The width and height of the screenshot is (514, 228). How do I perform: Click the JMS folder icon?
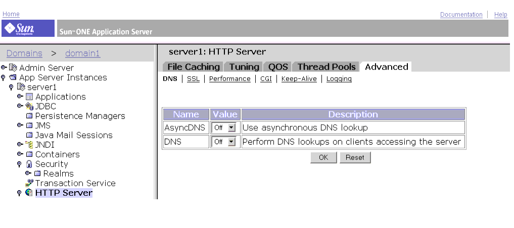[x=29, y=125]
